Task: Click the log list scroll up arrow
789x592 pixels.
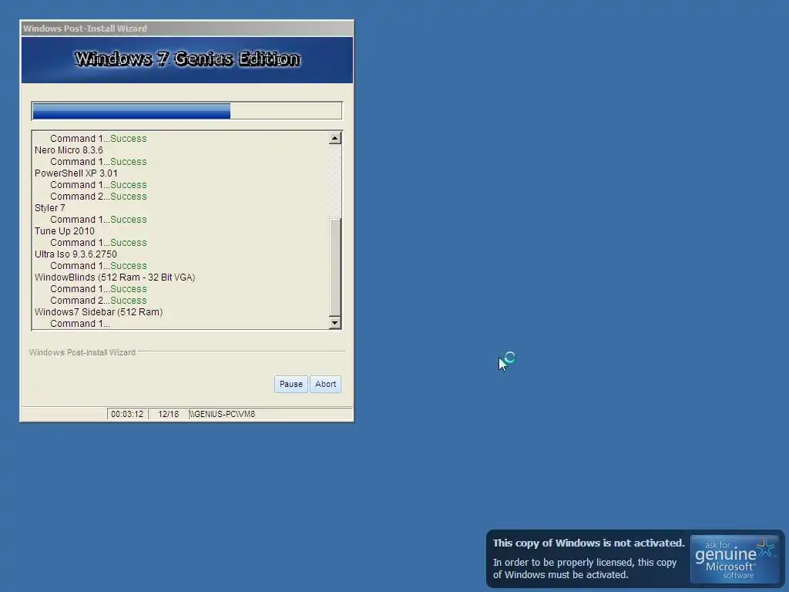Action: pos(334,138)
